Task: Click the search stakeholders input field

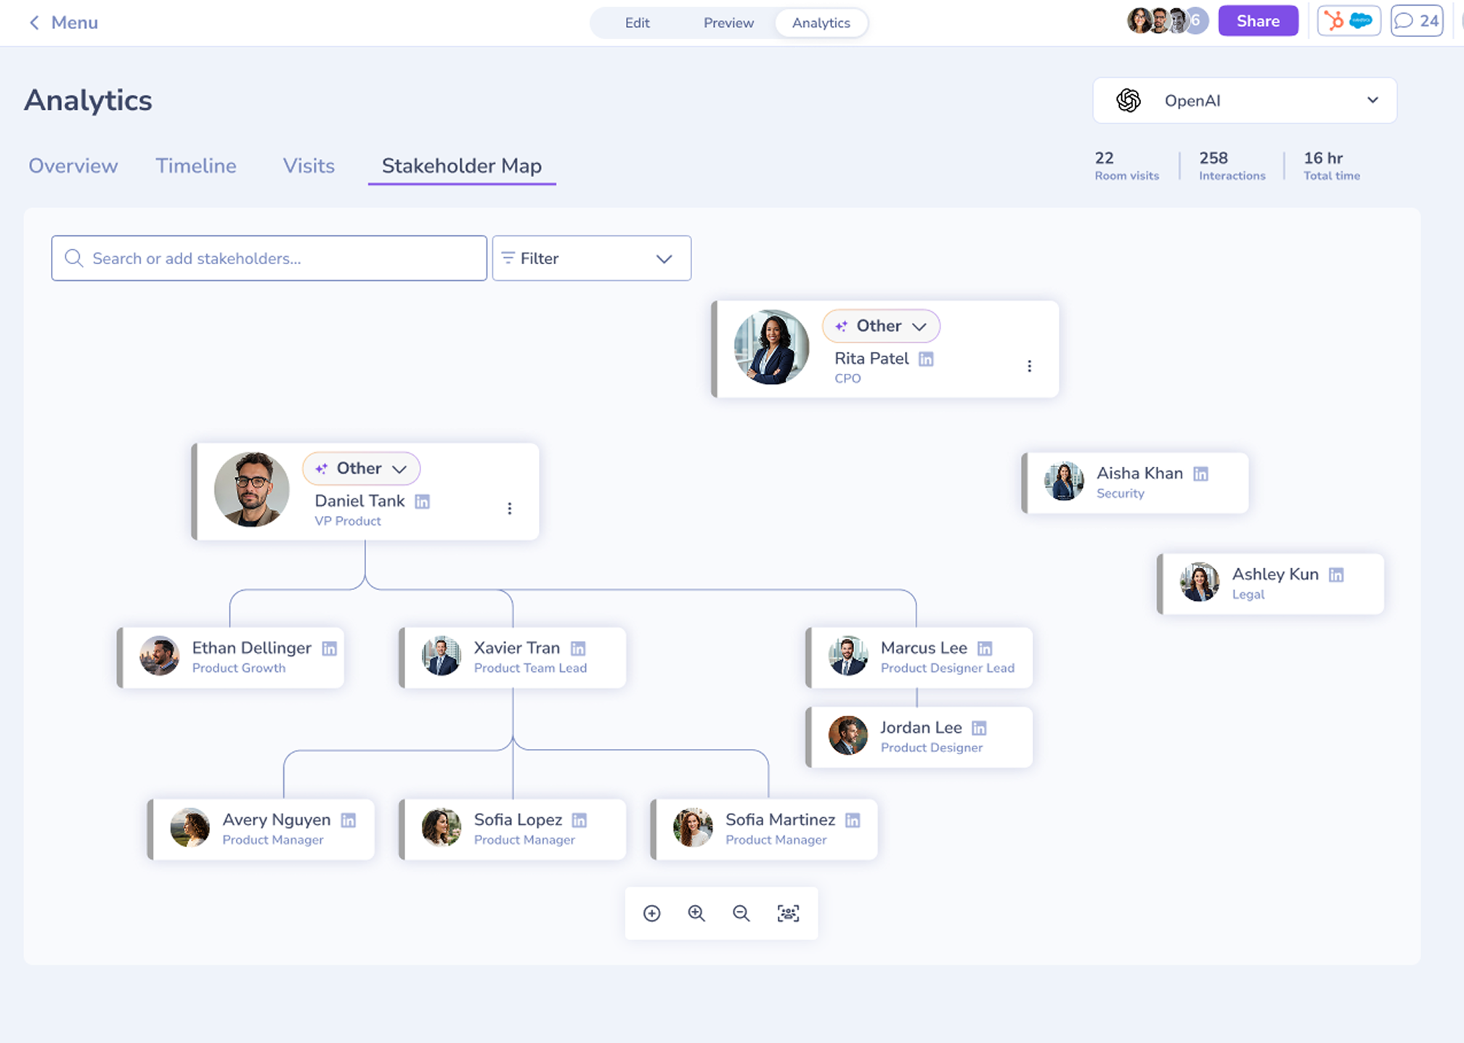Action: click(269, 258)
